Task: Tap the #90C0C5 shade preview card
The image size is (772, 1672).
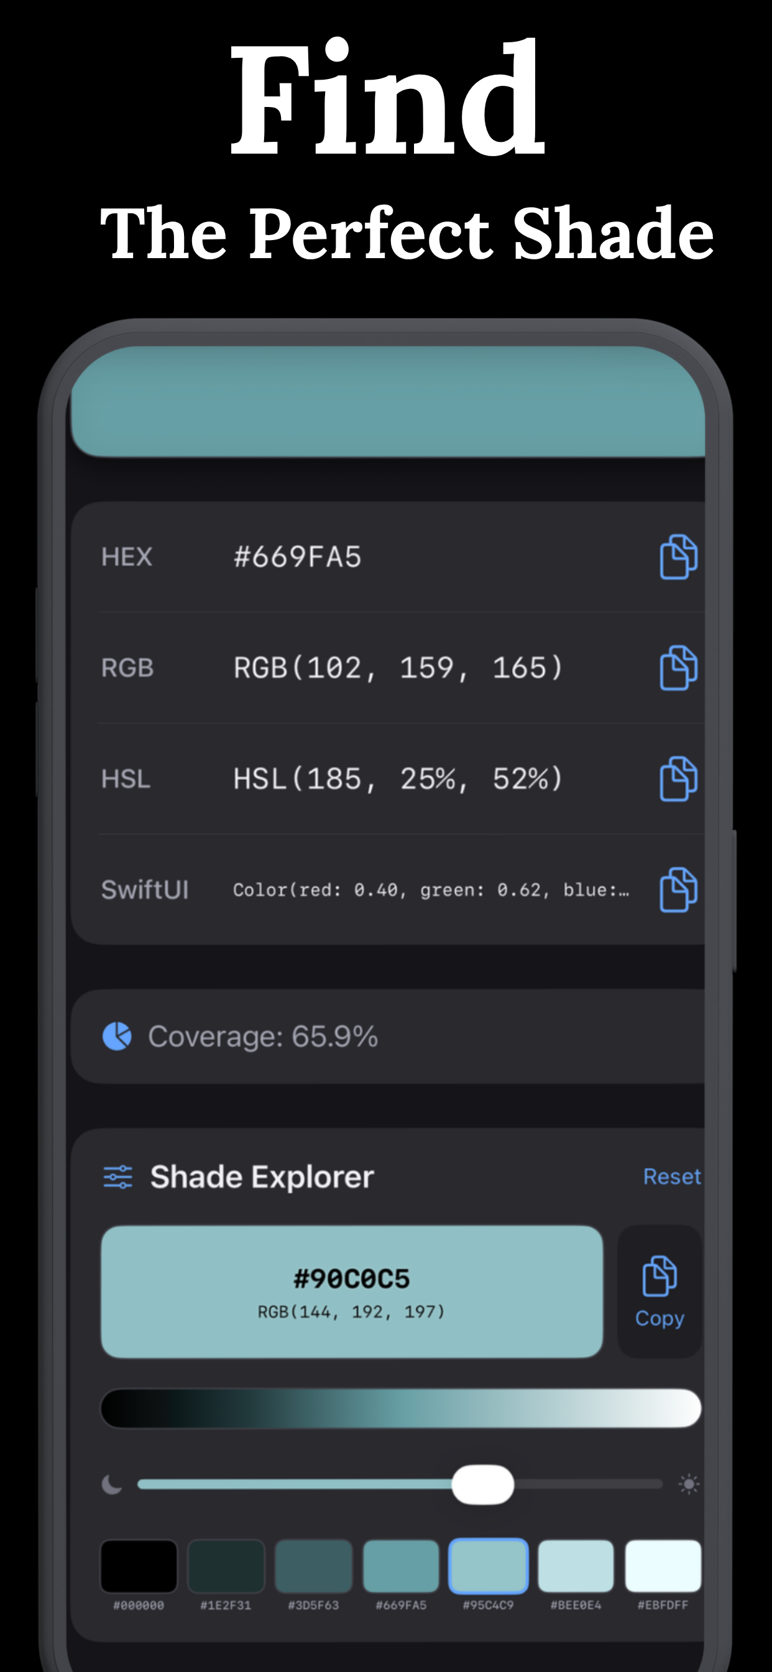Action: (x=352, y=1292)
